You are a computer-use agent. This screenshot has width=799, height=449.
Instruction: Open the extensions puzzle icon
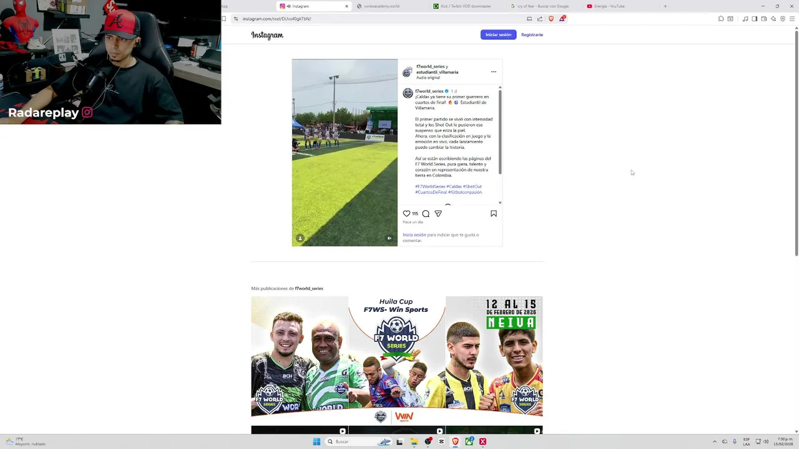click(721, 19)
